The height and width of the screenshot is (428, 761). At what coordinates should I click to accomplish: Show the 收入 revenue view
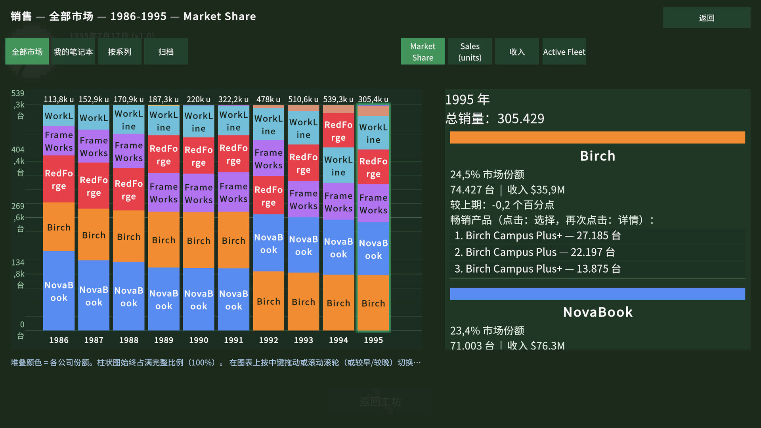517,52
